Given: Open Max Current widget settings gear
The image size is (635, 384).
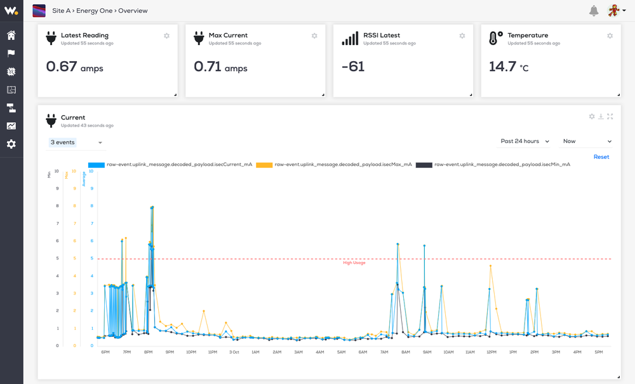Looking at the screenshot, I should click(x=314, y=36).
